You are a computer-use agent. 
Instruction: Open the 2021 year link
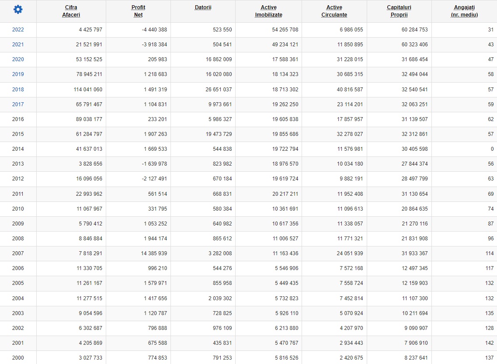pyautogui.click(x=18, y=45)
